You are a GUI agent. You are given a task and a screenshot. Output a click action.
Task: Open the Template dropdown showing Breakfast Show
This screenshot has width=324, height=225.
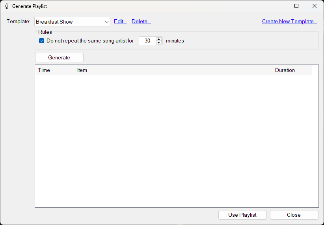point(72,22)
